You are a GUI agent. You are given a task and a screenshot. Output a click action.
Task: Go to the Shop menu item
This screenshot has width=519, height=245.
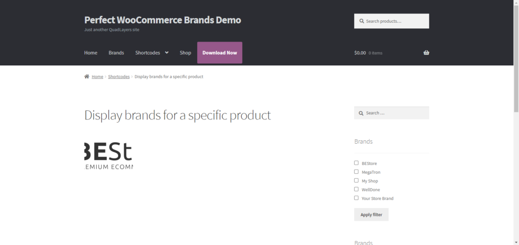click(186, 53)
